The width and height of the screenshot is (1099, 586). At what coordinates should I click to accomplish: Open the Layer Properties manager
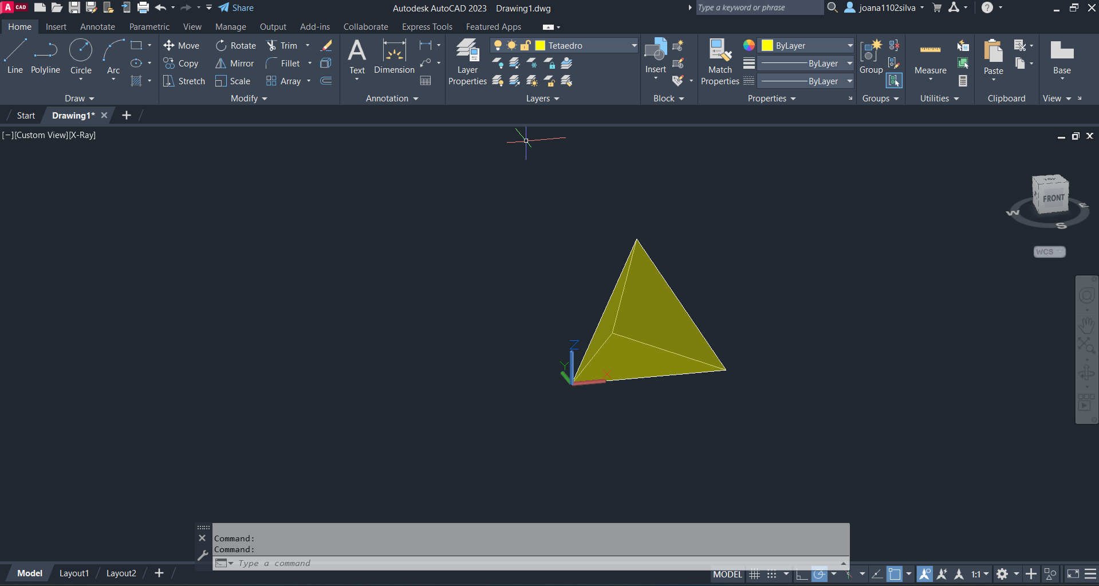pyautogui.click(x=467, y=62)
